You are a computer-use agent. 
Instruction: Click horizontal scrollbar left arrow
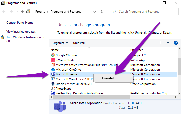coord(51,97)
